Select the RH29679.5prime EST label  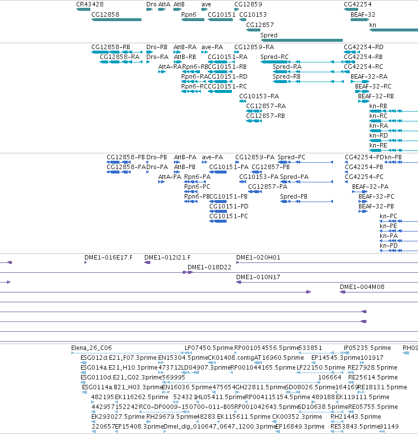pyautogui.click(x=171, y=417)
